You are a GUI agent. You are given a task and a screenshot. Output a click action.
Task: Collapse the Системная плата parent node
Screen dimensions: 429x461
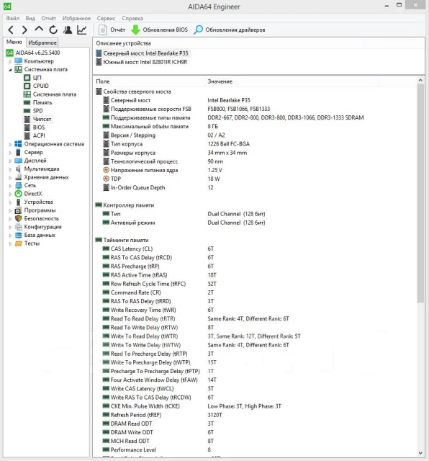click(x=10, y=70)
